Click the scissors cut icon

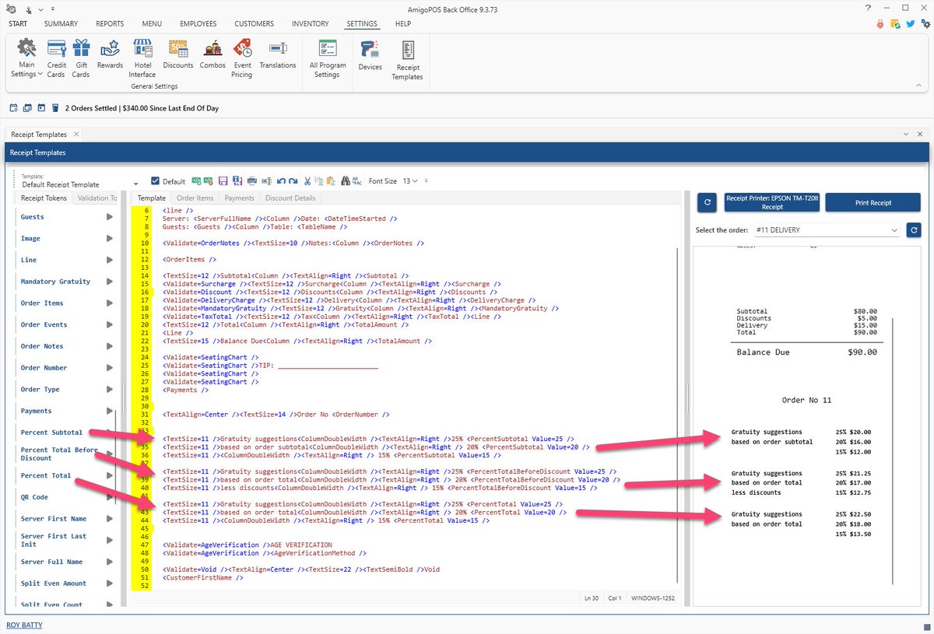point(307,181)
